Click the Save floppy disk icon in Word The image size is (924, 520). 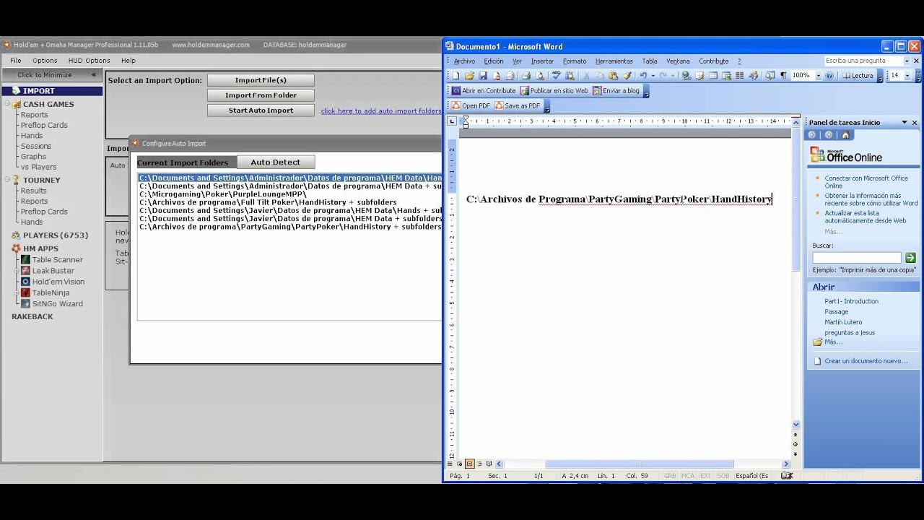tap(483, 75)
